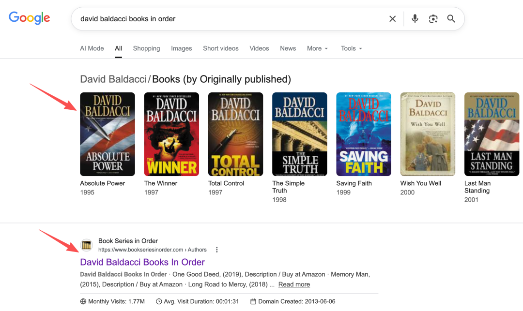Click the 'Absolute Power' title text
The width and height of the screenshot is (523, 311).
coord(102,183)
